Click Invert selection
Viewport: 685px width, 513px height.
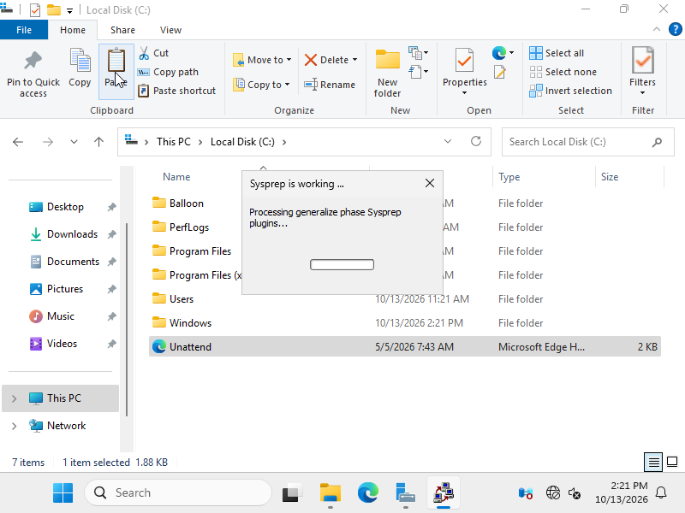click(x=570, y=91)
